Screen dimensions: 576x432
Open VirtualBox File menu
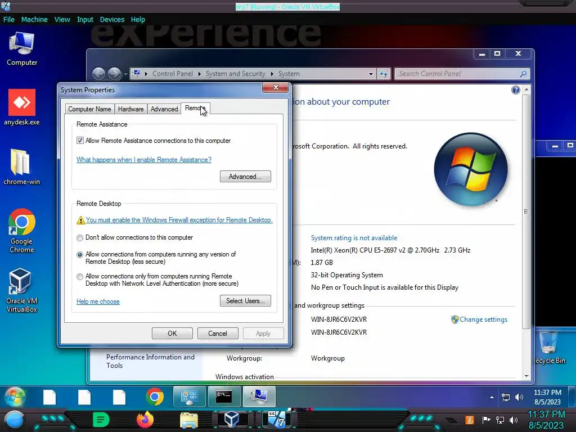9,20
